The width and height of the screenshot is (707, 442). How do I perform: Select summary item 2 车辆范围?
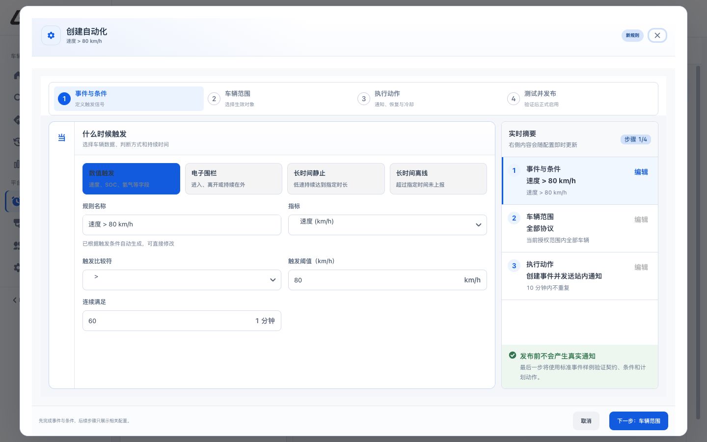click(580, 228)
